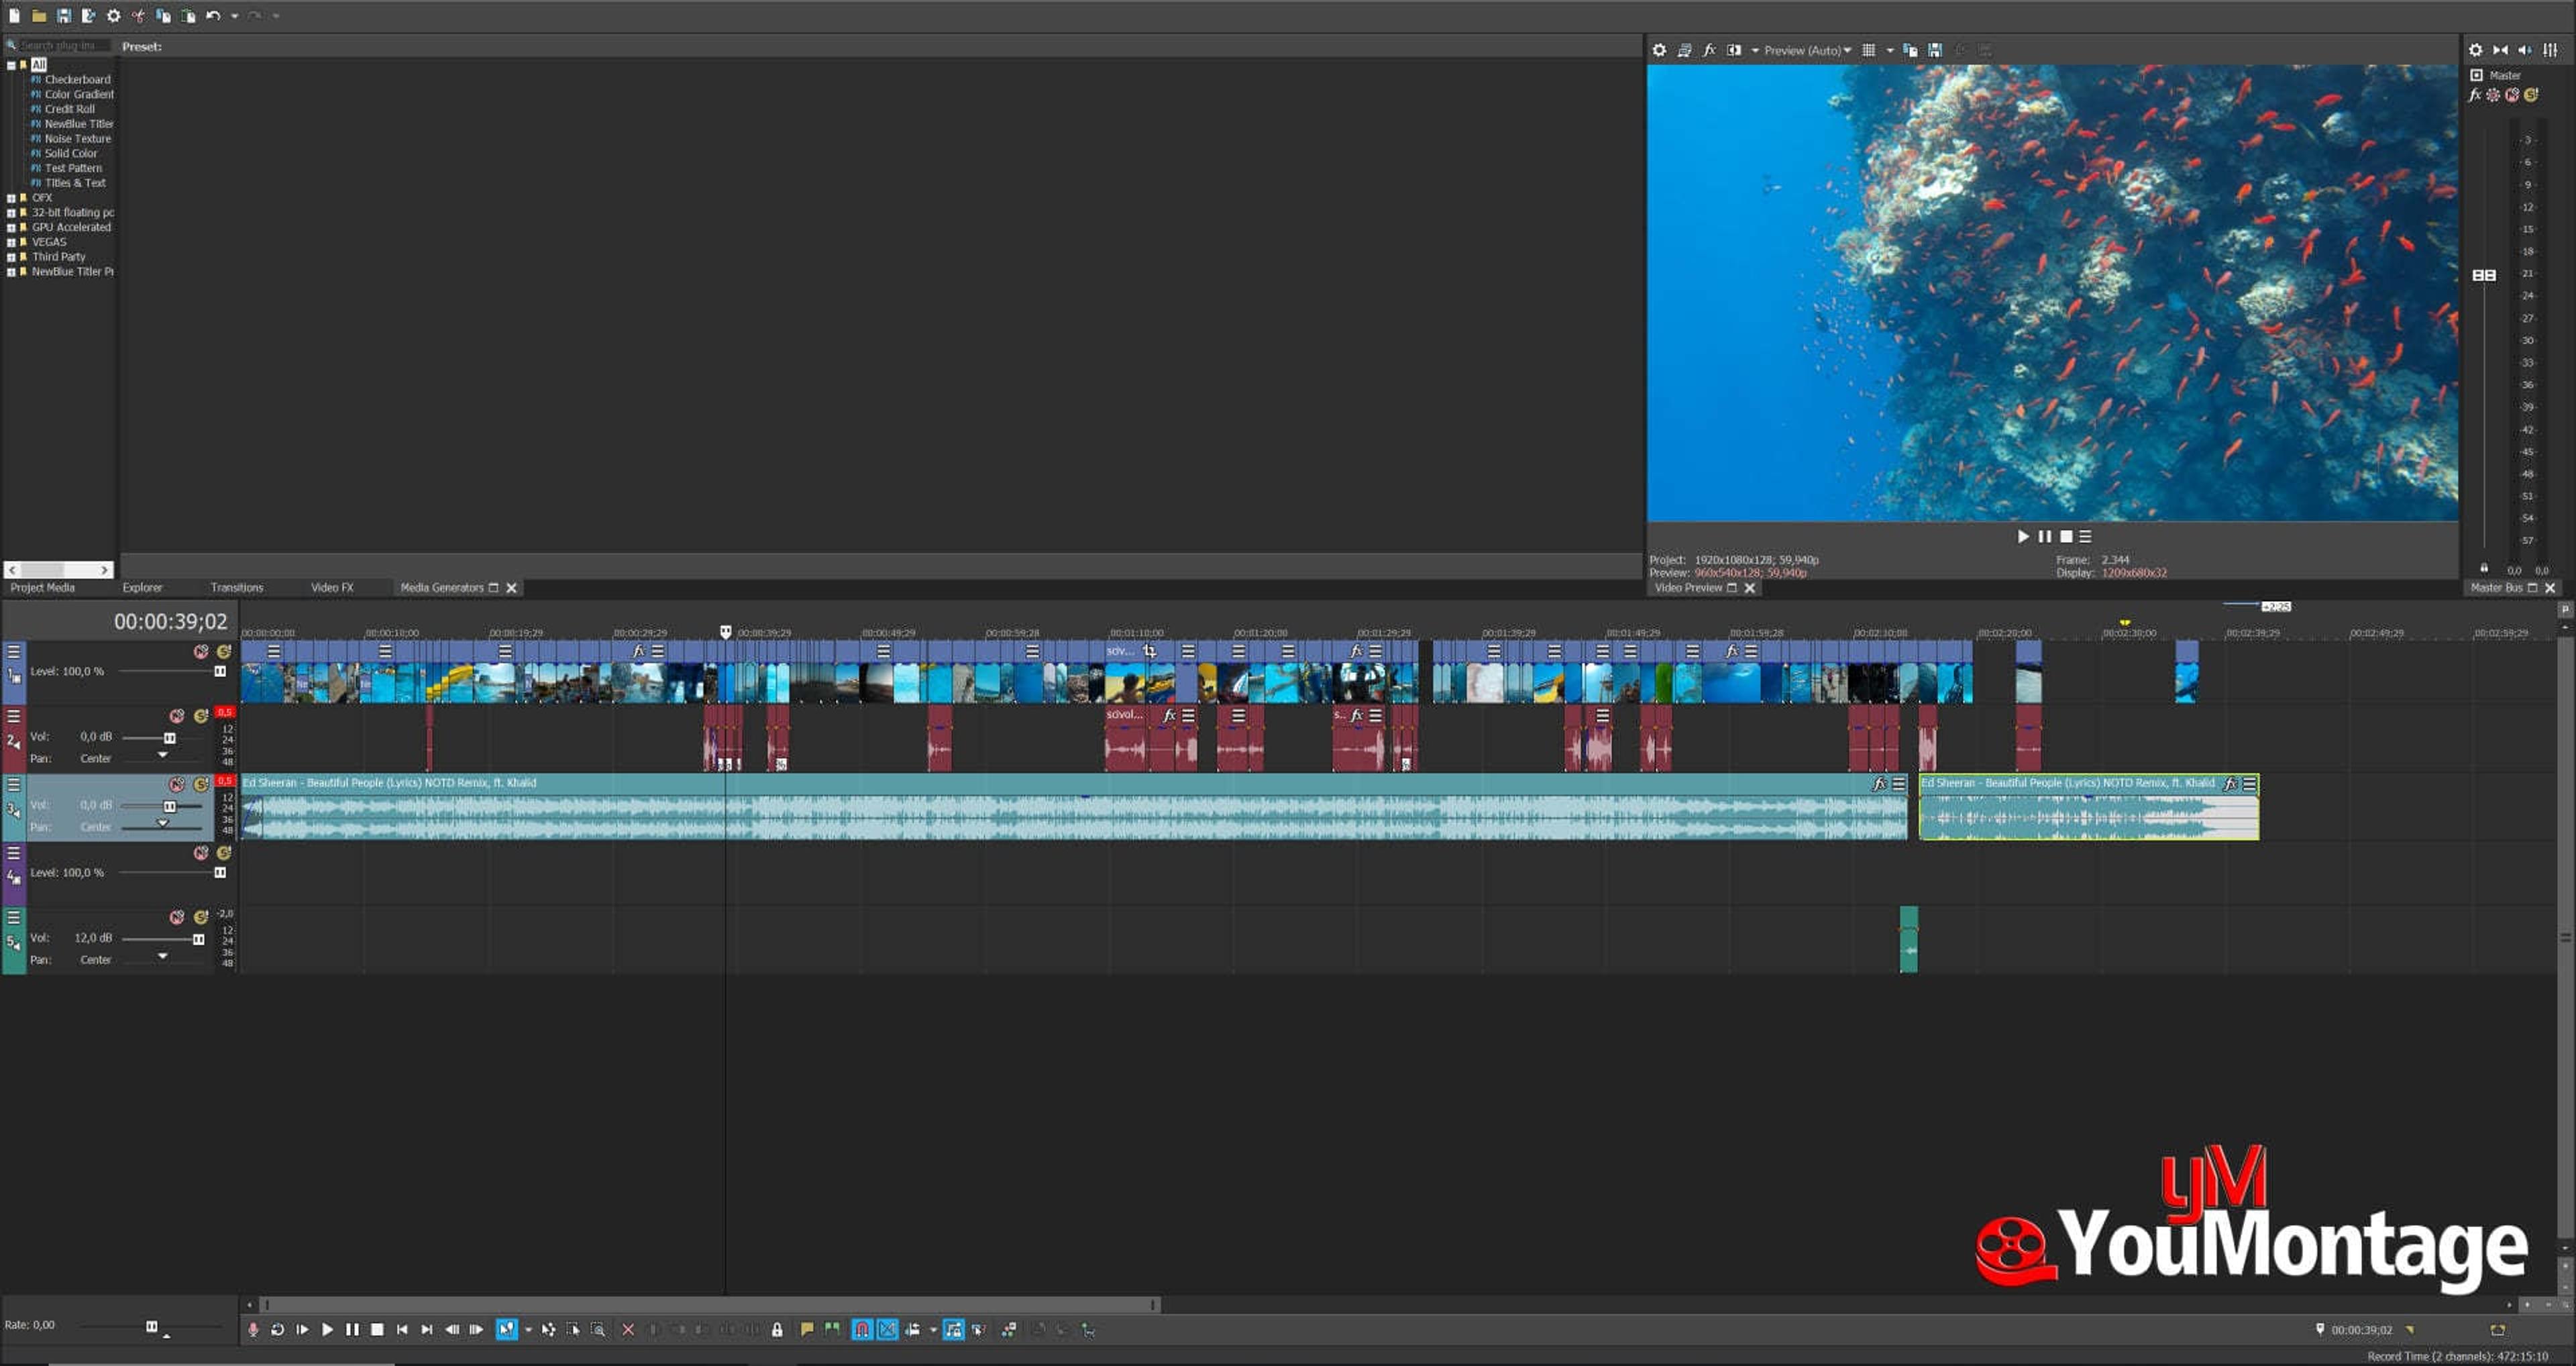Image resolution: width=2576 pixels, height=1366 pixels.
Task: Mute video track 1
Action: pos(201,651)
